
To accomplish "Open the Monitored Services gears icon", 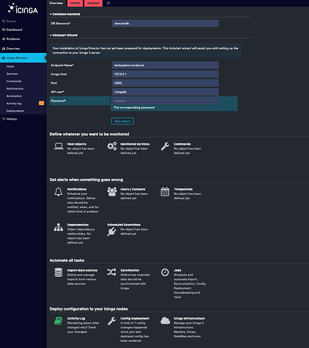I will point(112,146).
